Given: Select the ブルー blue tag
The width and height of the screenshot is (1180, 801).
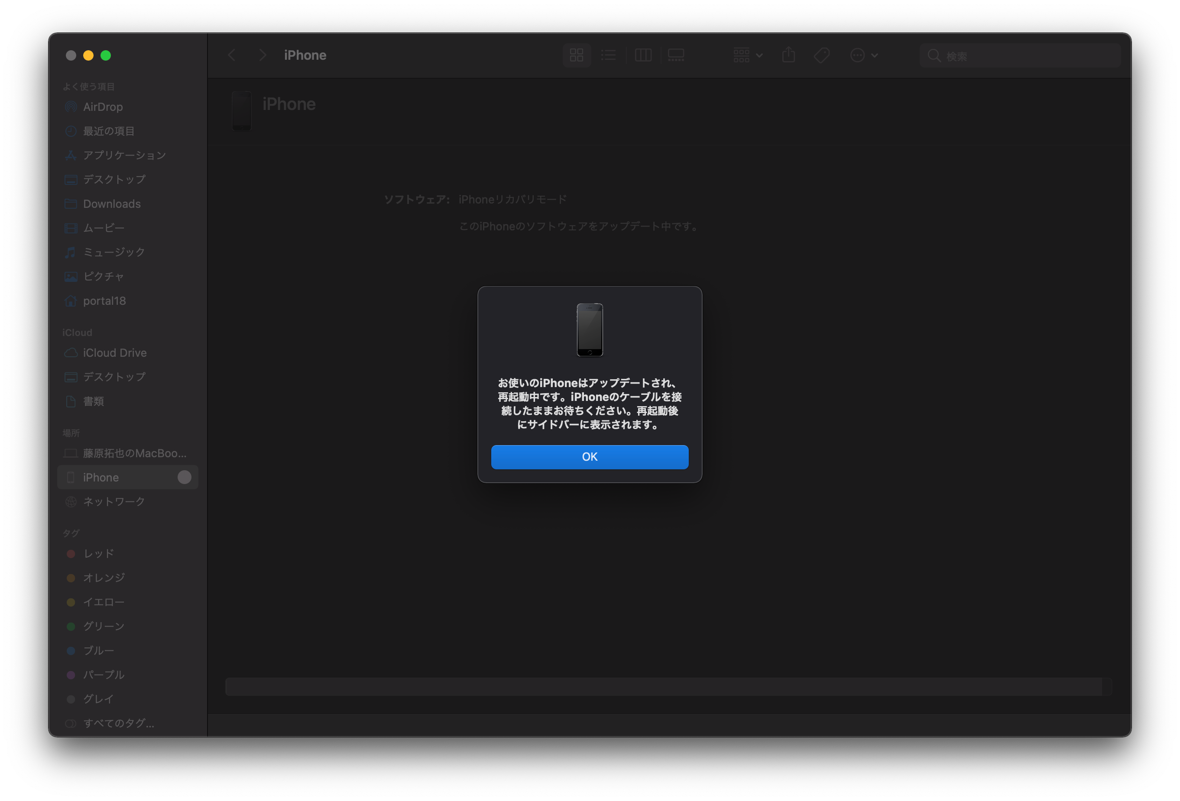Looking at the screenshot, I should click(98, 651).
